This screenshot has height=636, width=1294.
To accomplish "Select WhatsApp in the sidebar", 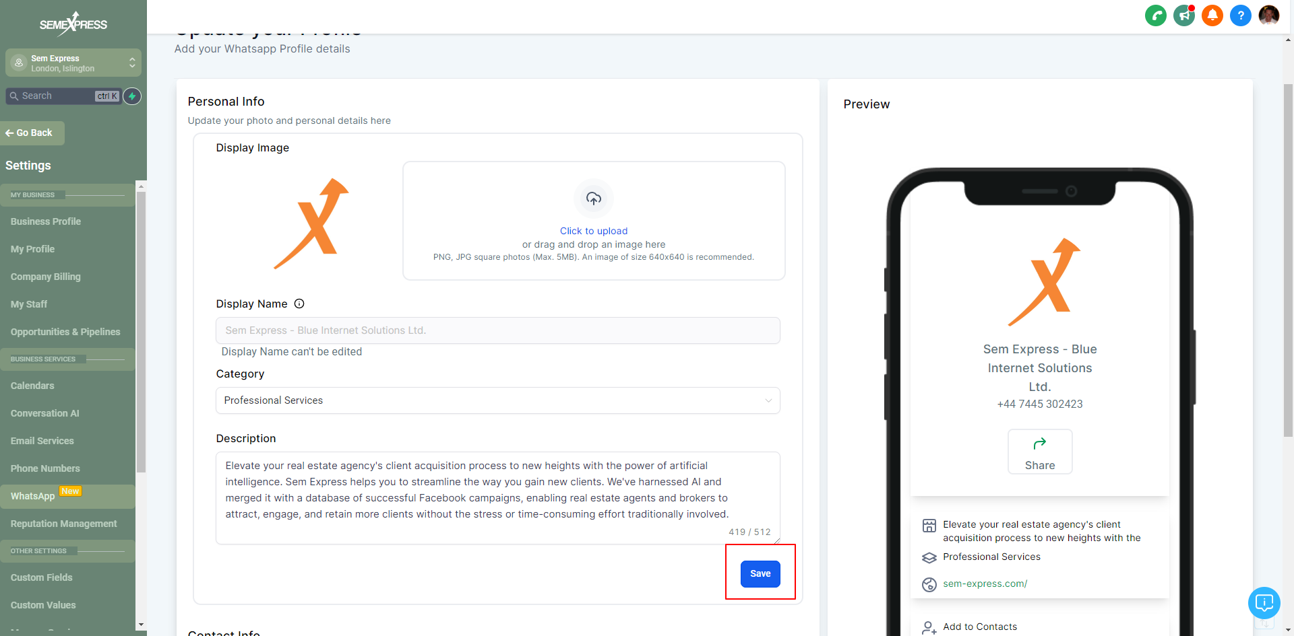I will pos(67,496).
